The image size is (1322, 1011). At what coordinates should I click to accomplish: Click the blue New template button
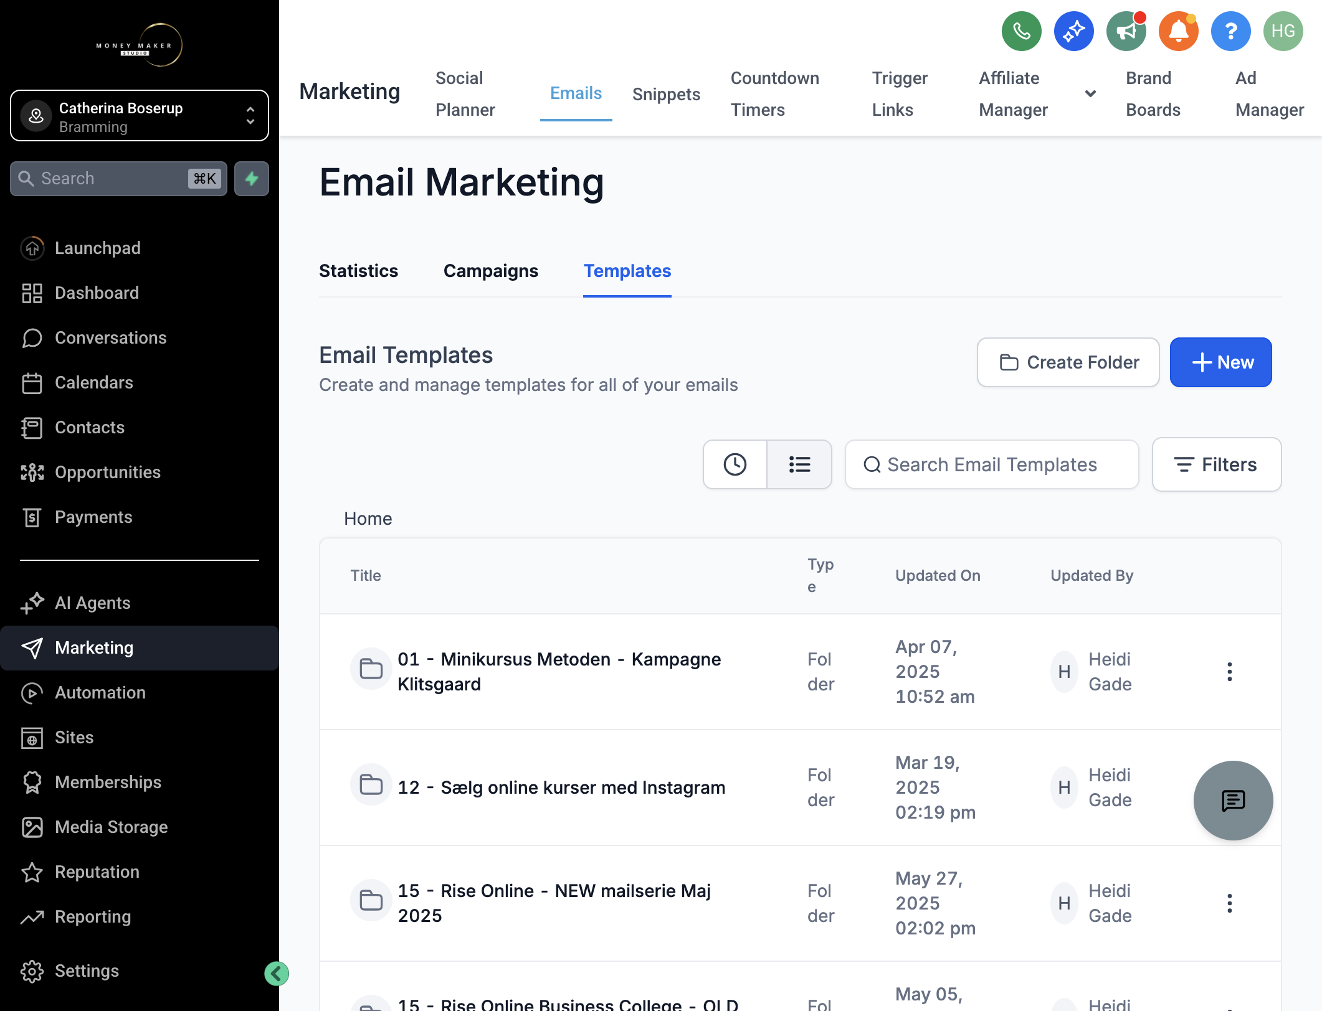(x=1220, y=362)
